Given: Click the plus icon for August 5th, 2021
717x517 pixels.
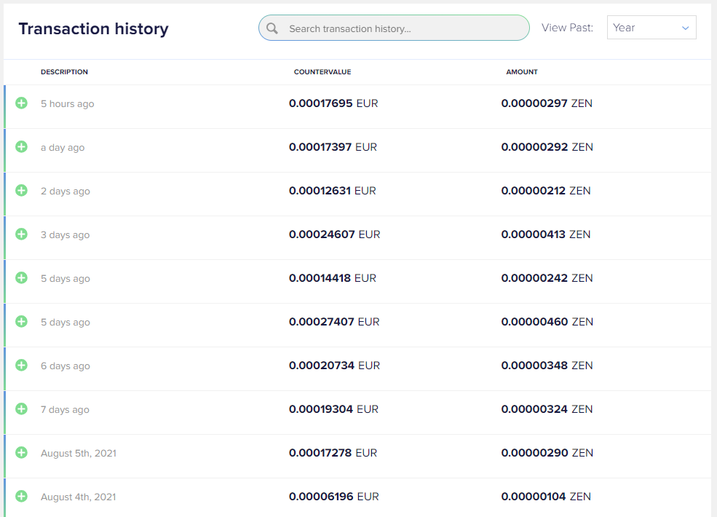Looking at the screenshot, I should 22,452.
